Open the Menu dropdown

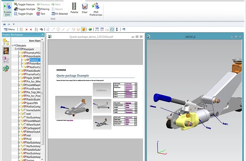tap(9, 29)
